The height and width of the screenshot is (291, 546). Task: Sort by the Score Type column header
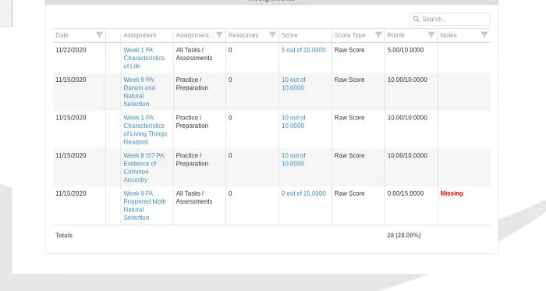[x=349, y=35]
